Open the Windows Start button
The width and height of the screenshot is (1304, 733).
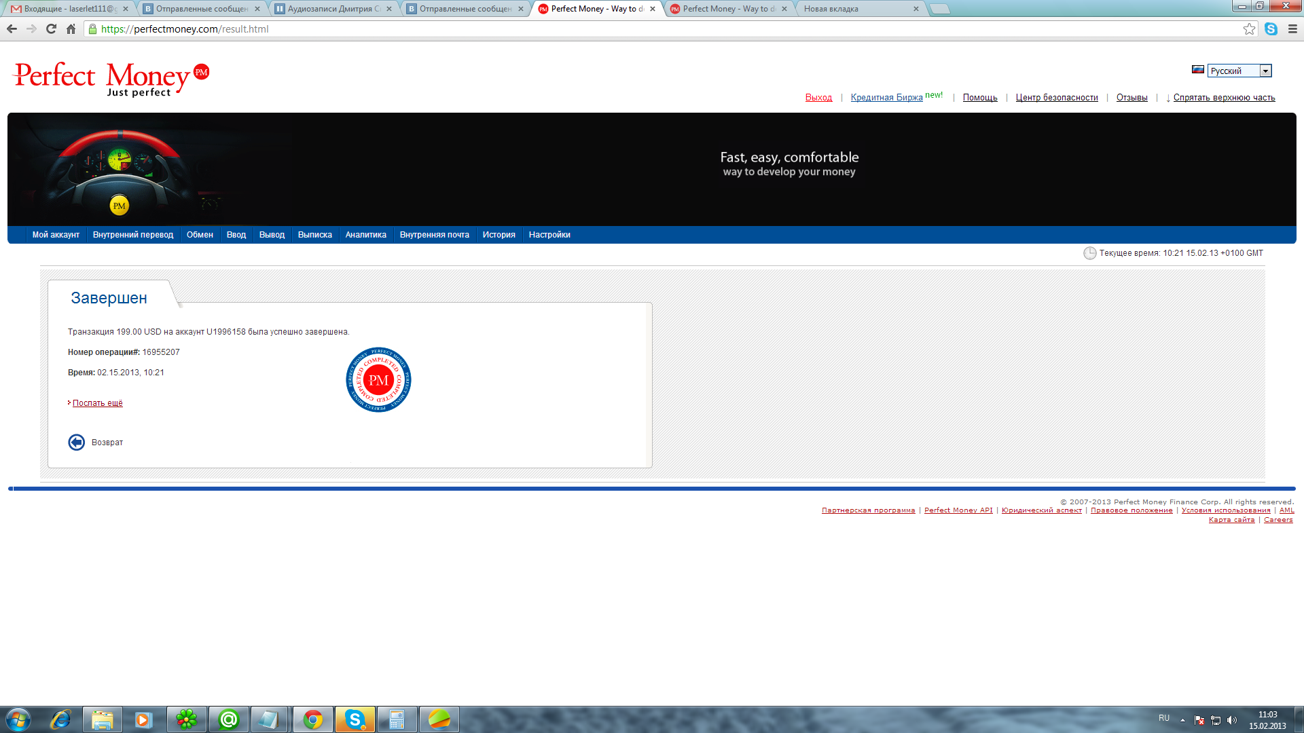pyautogui.click(x=18, y=719)
